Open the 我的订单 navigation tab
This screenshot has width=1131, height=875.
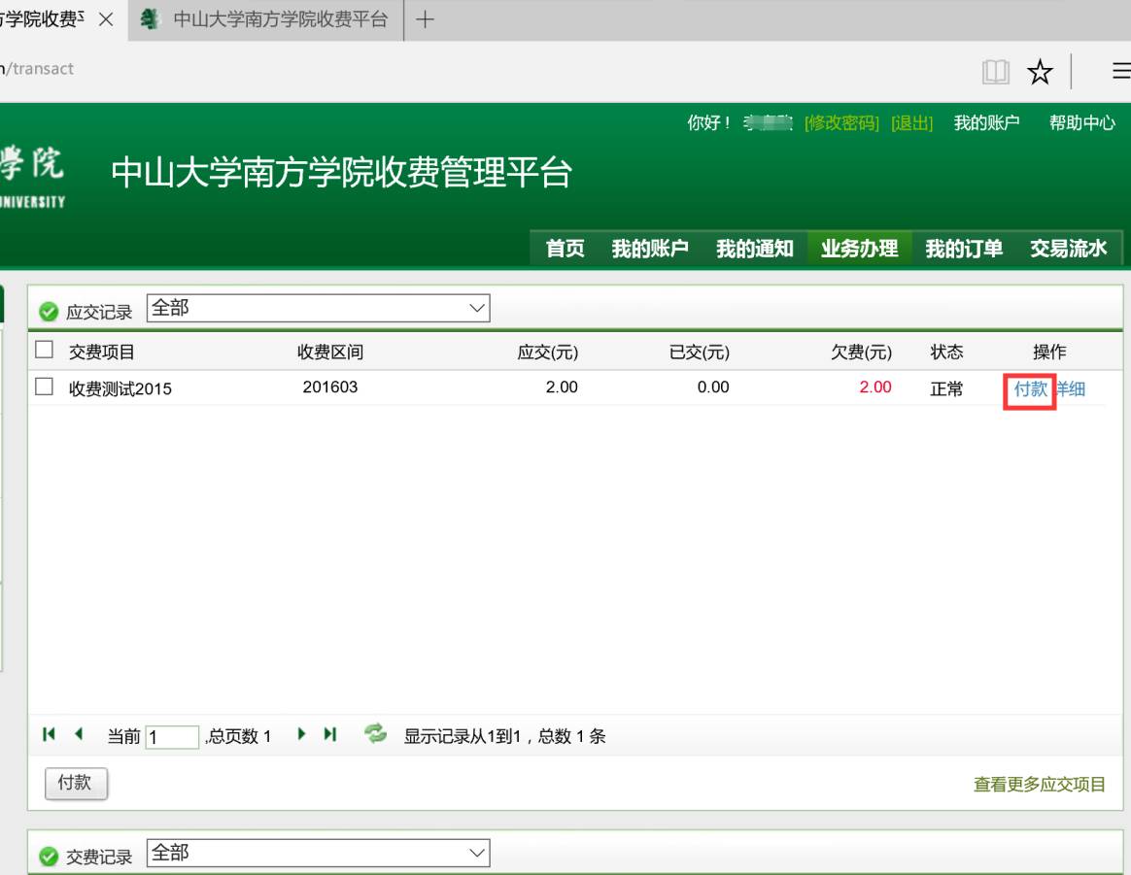[964, 249]
